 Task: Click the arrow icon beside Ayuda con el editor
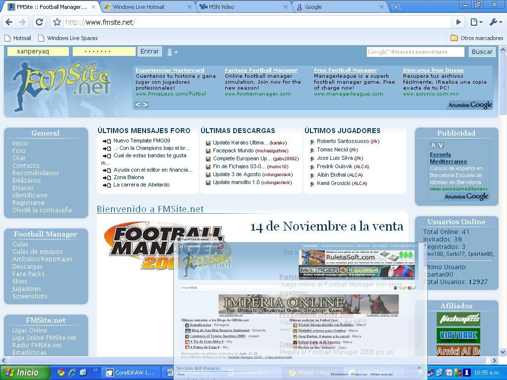107,170
